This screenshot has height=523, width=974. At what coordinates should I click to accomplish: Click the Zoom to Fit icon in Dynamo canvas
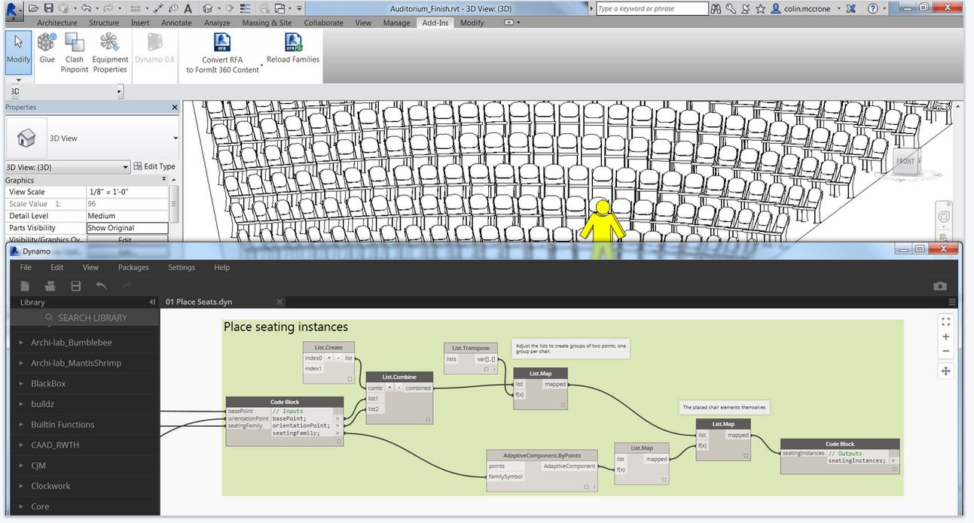pyautogui.click(x=946, y=321)
